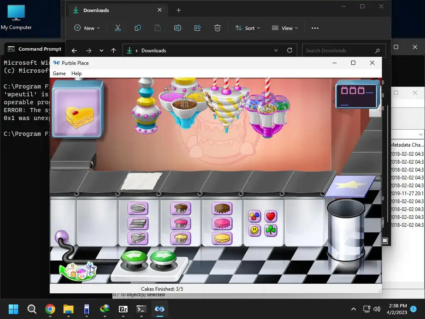Viewport: 425px width, 319px height.
Task: Choose chocolate cake batter
Action: click(x=181, y=209)
